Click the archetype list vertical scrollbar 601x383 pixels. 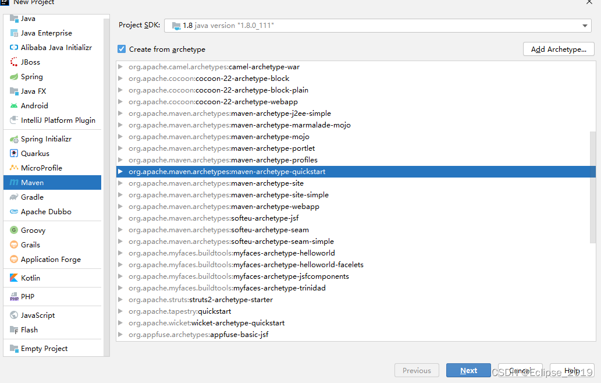(593, 187)
